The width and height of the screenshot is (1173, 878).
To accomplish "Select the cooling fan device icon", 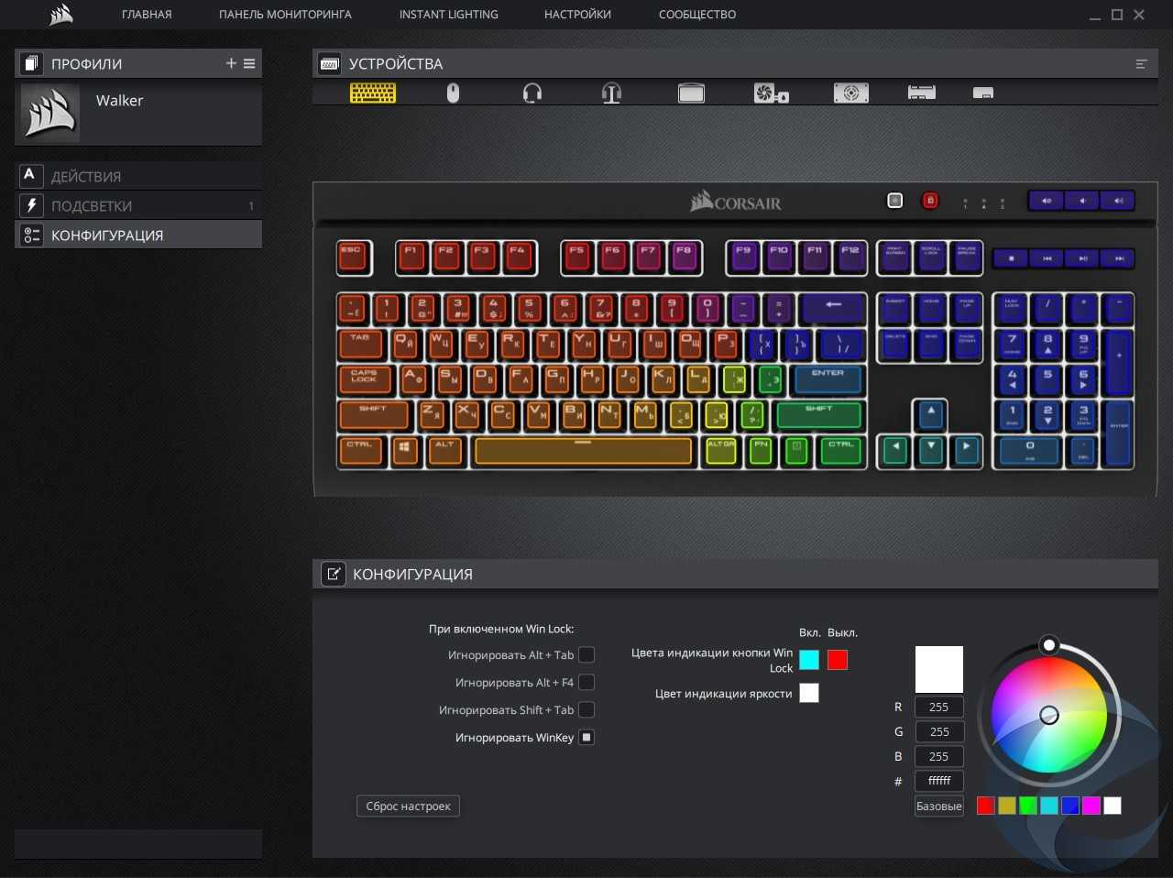I will 771,93.
